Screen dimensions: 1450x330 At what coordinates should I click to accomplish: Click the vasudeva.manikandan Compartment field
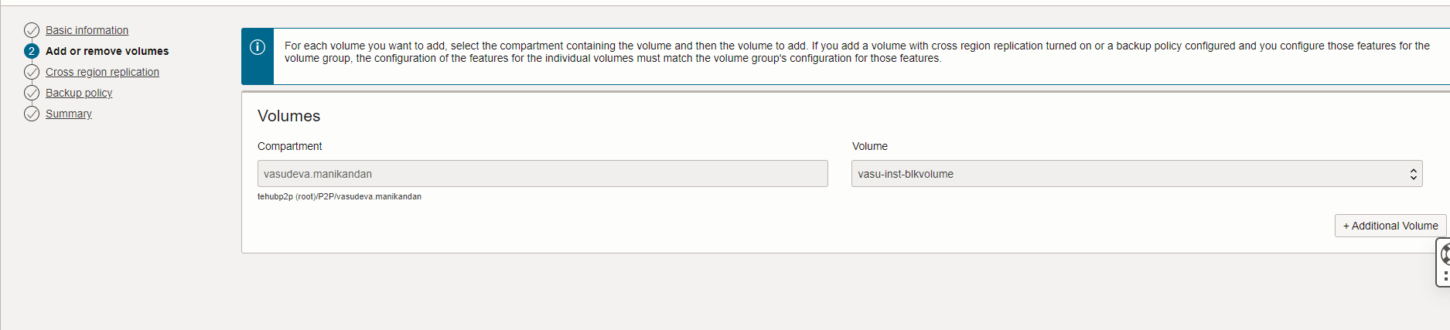pos(542,174)
